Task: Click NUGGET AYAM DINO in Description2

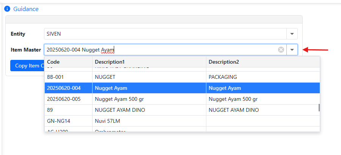Action: pos(263,110)
